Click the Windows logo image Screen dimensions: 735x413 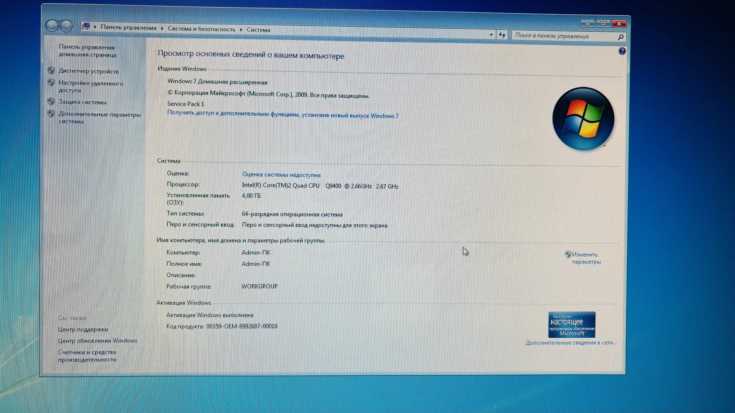point(583,119)
